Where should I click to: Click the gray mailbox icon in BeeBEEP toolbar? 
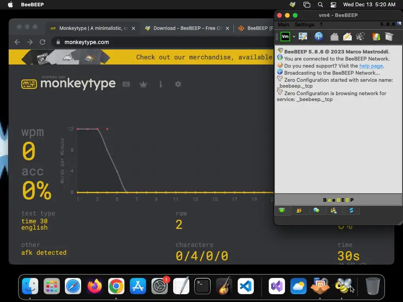(334, 37)
